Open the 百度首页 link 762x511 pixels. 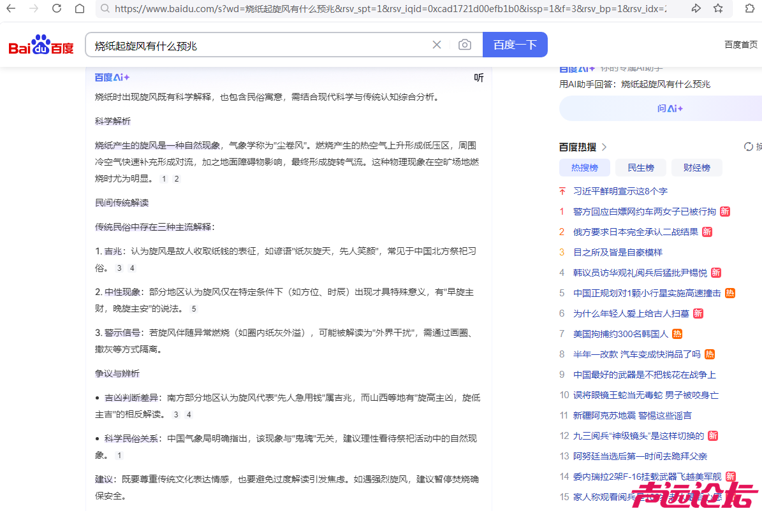[740, 45]
